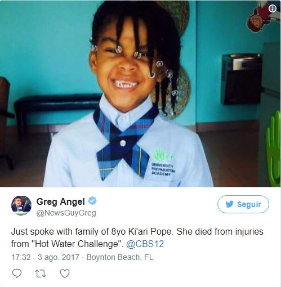Click the tweet text about Ki'ari Pope
281x287 pixels.
(x=137, y=237)
